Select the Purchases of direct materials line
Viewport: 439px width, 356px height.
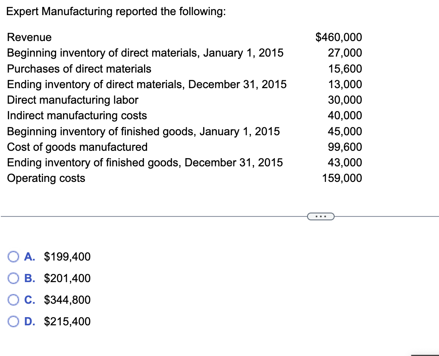coord(79,69)
